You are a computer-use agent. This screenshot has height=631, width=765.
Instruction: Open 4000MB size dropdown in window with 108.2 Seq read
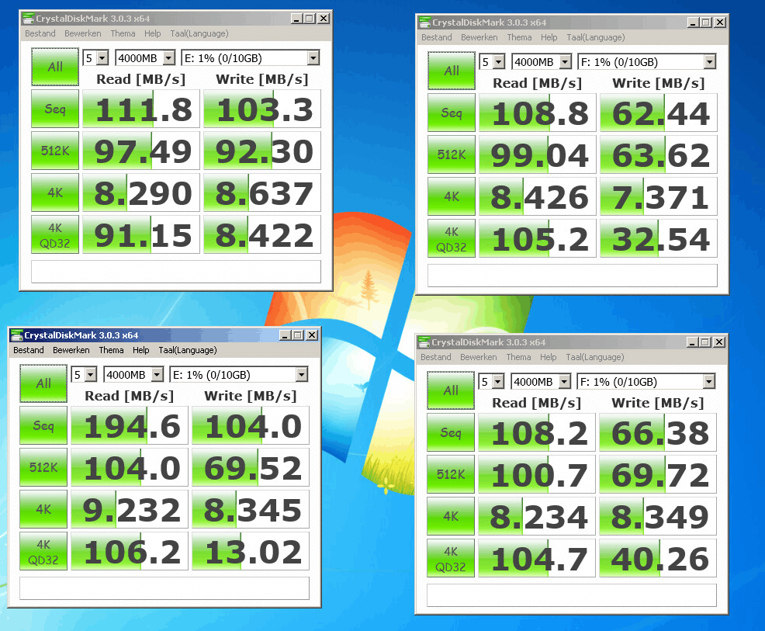coord(541,382)
